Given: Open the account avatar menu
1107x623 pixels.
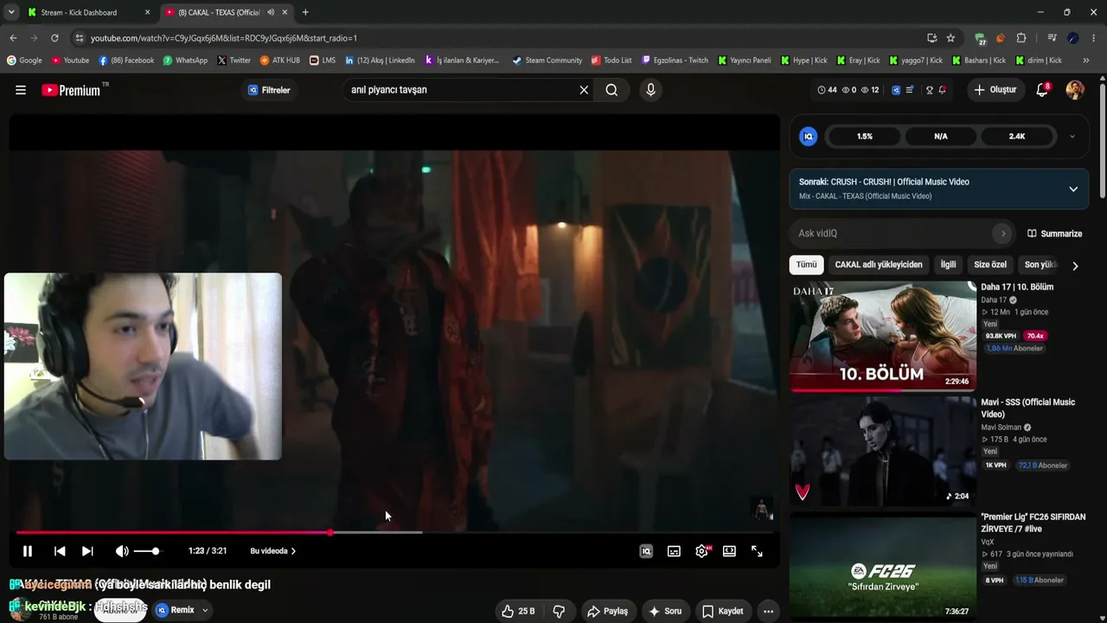Looking at the screenshot, I should click(1075, 90).
